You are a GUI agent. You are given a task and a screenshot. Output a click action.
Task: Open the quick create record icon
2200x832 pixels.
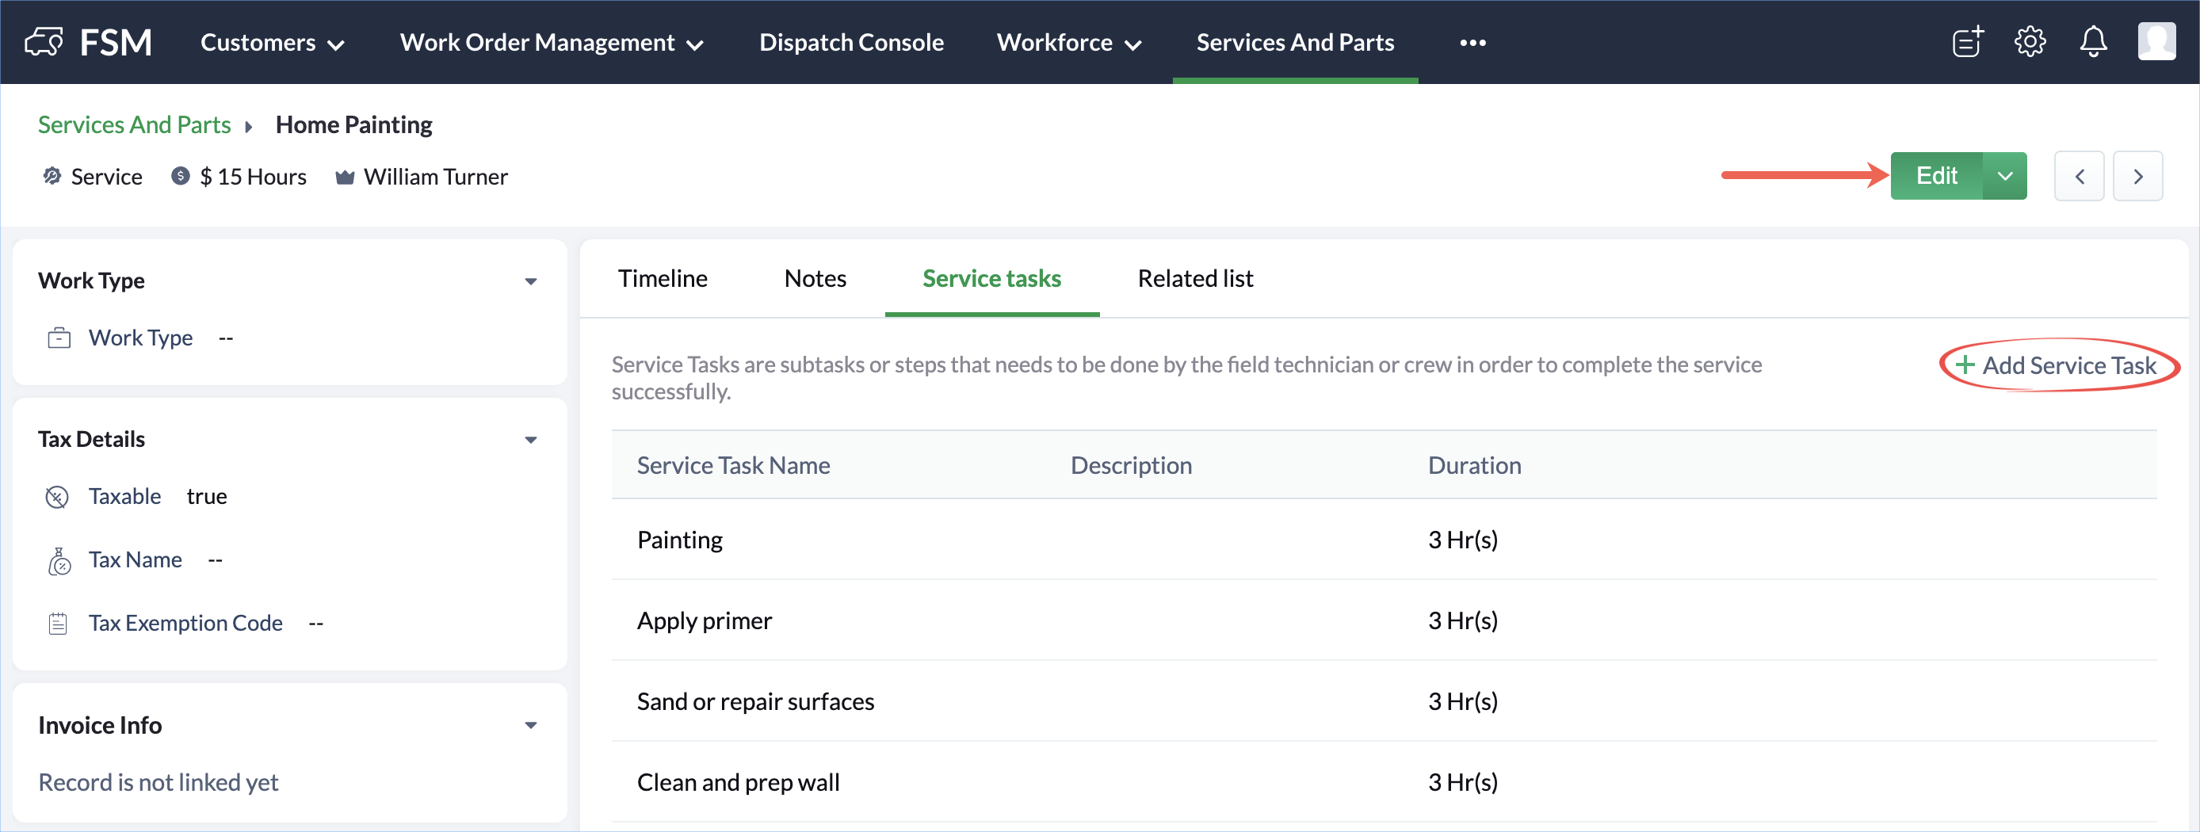(1967, 42)
